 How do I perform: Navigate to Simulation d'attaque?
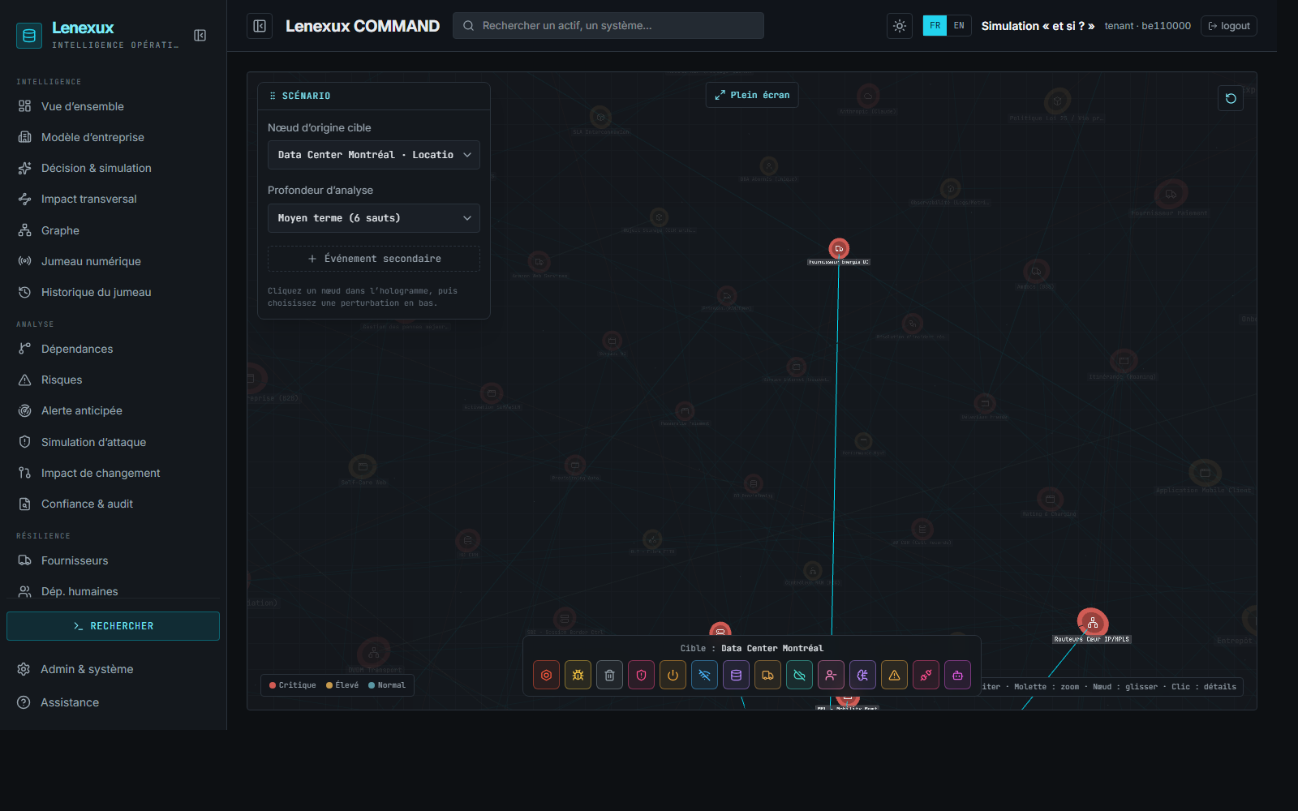coord(113,442)
